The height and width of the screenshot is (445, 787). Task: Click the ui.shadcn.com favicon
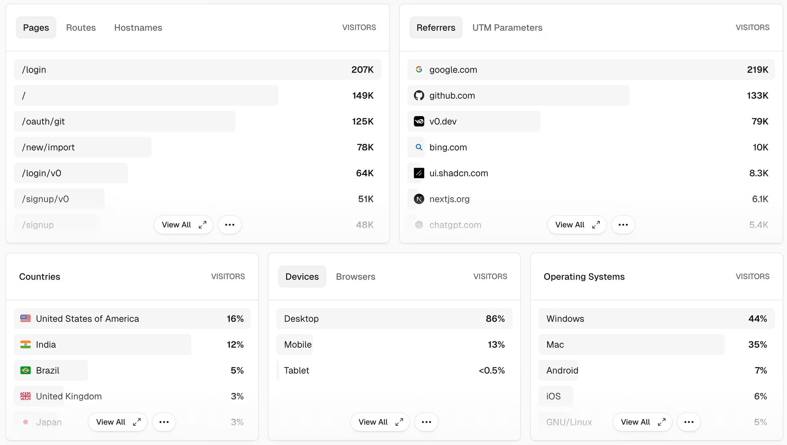(x=419, y=173)
